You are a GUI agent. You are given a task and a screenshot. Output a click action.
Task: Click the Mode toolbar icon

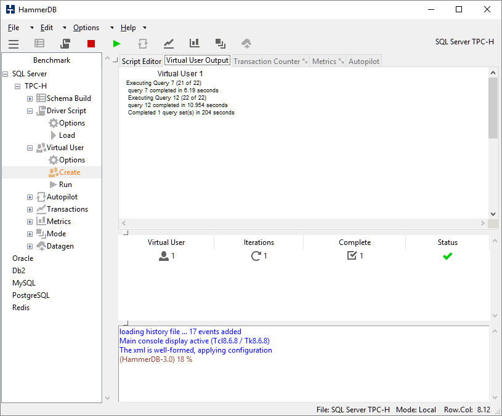221,44
